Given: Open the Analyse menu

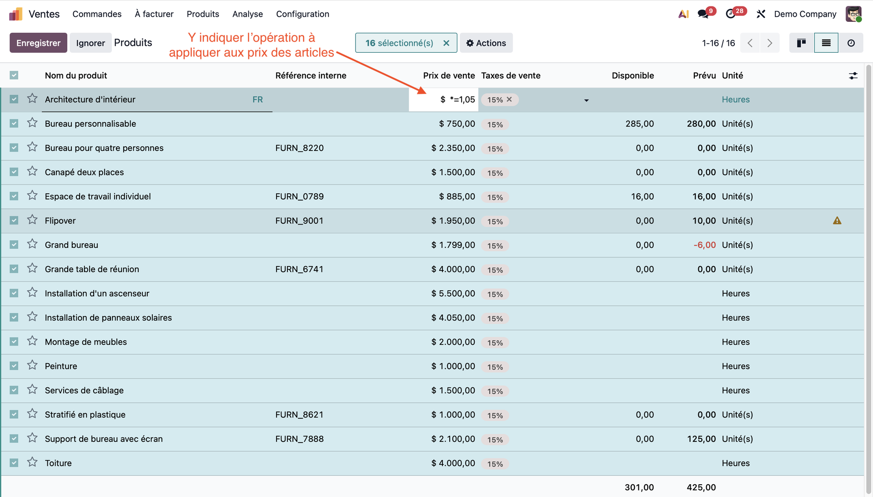Looking at the screenshot, I should pyautogui.click(x=247, y=14).
